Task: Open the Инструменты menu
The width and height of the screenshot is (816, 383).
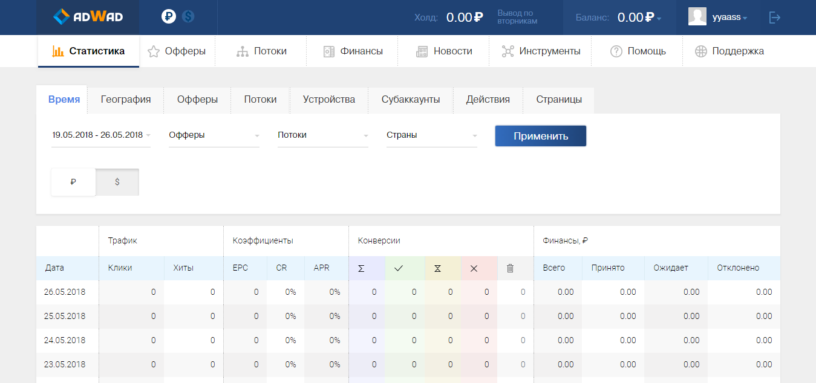Action: click(541, 51)
